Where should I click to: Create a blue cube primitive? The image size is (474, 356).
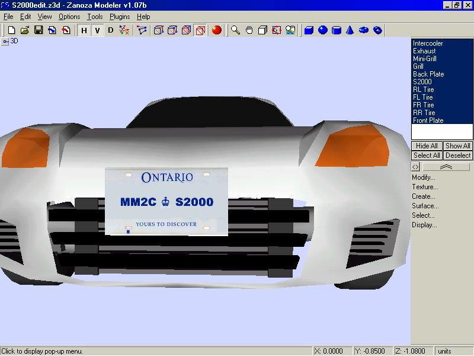(x=309, y=30)
